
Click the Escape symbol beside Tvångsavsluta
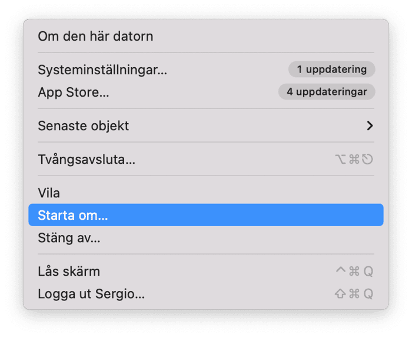coord(368,159)
